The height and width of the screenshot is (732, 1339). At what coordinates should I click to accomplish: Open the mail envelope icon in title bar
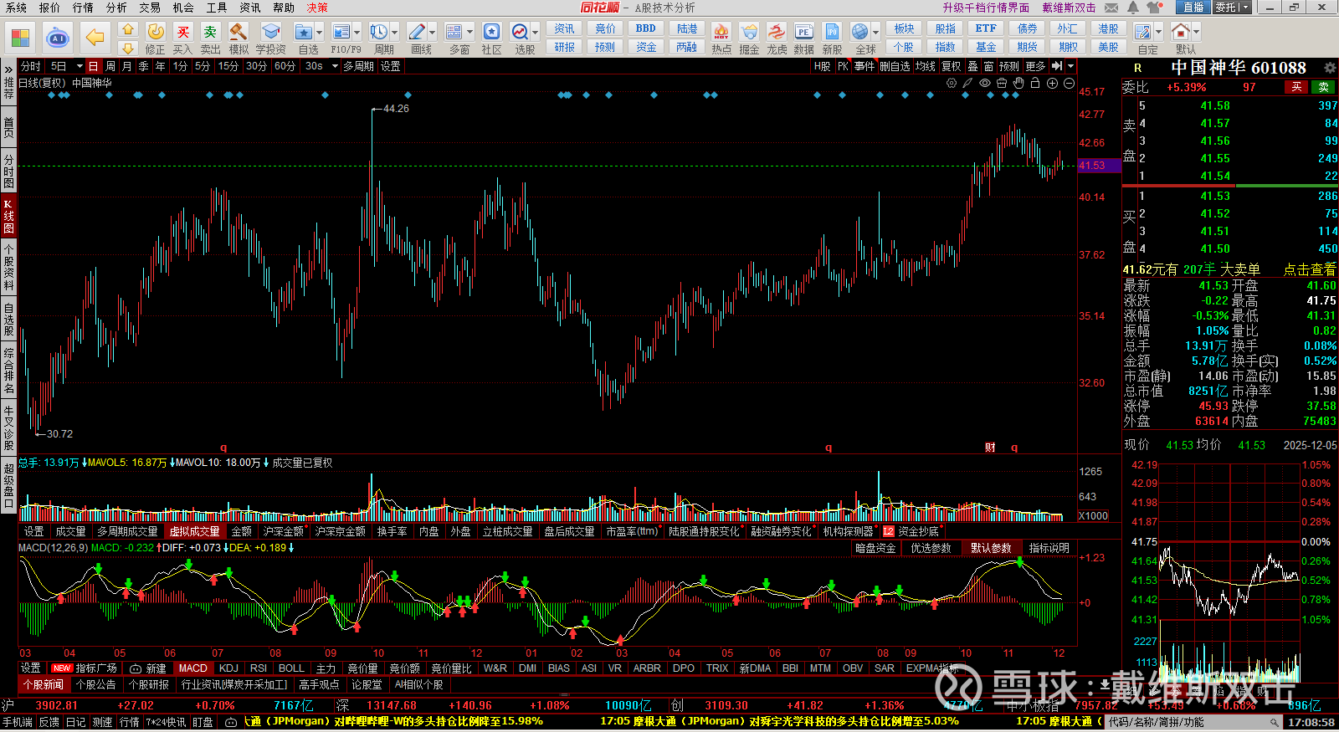coord(1111,8)
